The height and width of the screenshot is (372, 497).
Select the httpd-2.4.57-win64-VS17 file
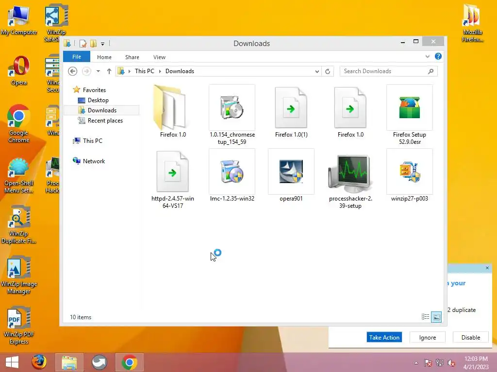(172, 179)
